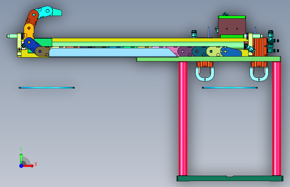Viewport: 290px width, 187px height.
Task: Select the dark orange chain link on arm
Action: click(32, 18)
